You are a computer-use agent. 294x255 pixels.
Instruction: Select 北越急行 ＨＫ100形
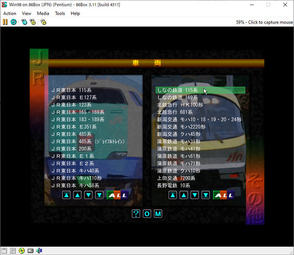coord(180,105)
